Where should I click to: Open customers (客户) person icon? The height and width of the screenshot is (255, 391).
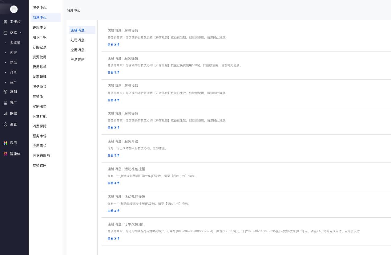pos(5,103)
